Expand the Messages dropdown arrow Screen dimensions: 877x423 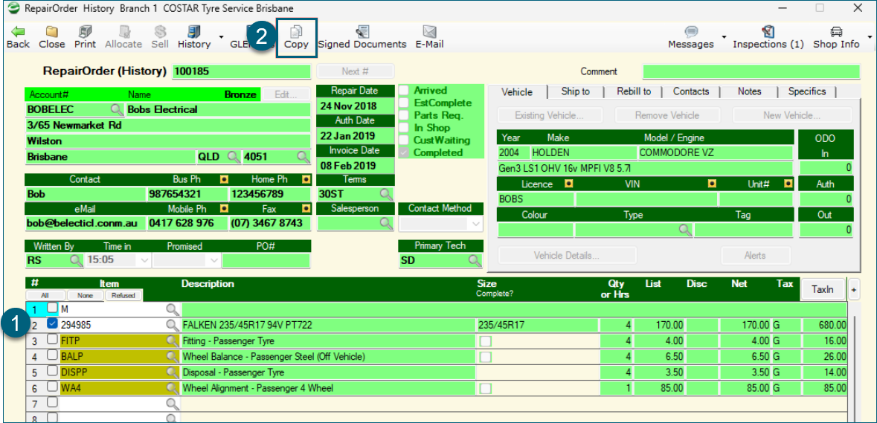[725, 37]
